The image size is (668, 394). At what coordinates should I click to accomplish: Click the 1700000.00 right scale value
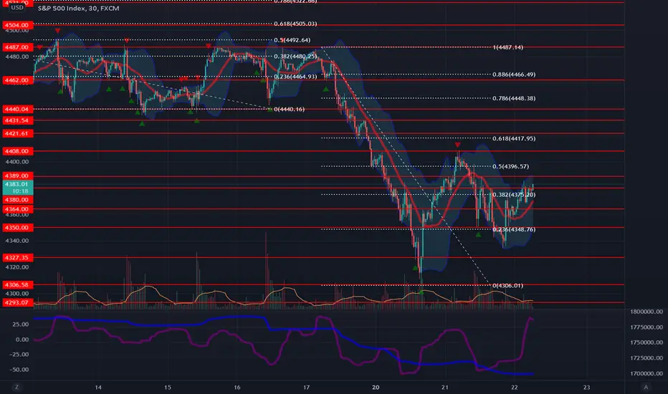tap(646, 373)
